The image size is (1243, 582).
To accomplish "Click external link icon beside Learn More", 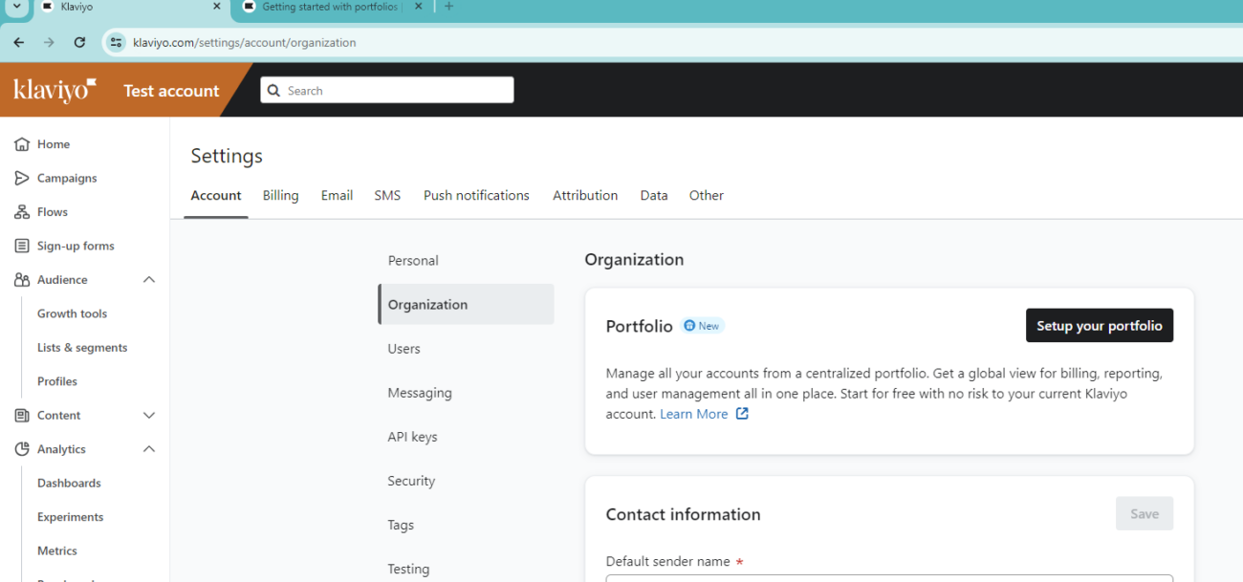I will pyautogui.click(x=742, y=414).
